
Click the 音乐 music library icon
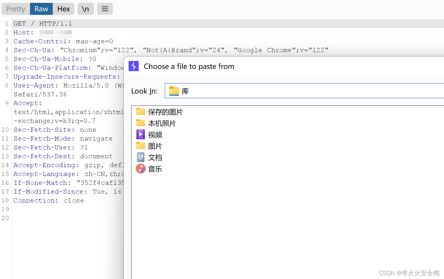141,168
